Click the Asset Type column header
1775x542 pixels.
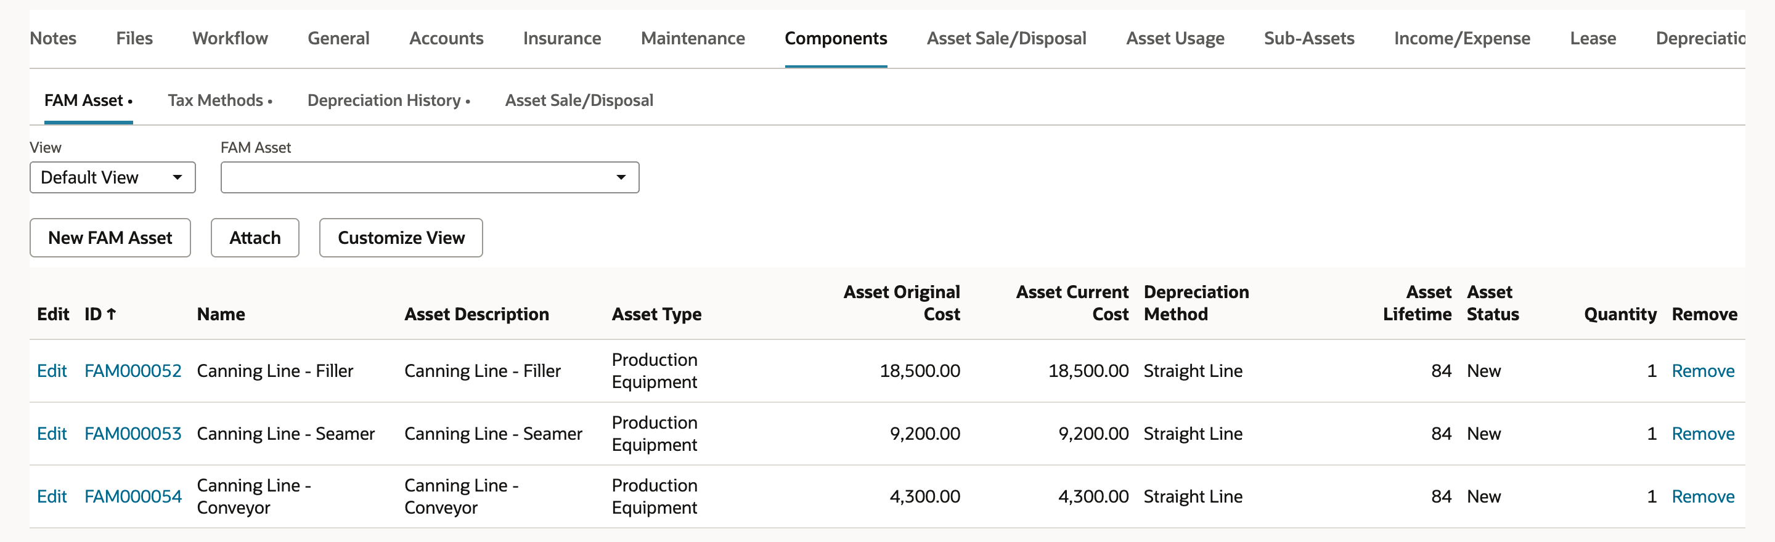coord(656,314)
